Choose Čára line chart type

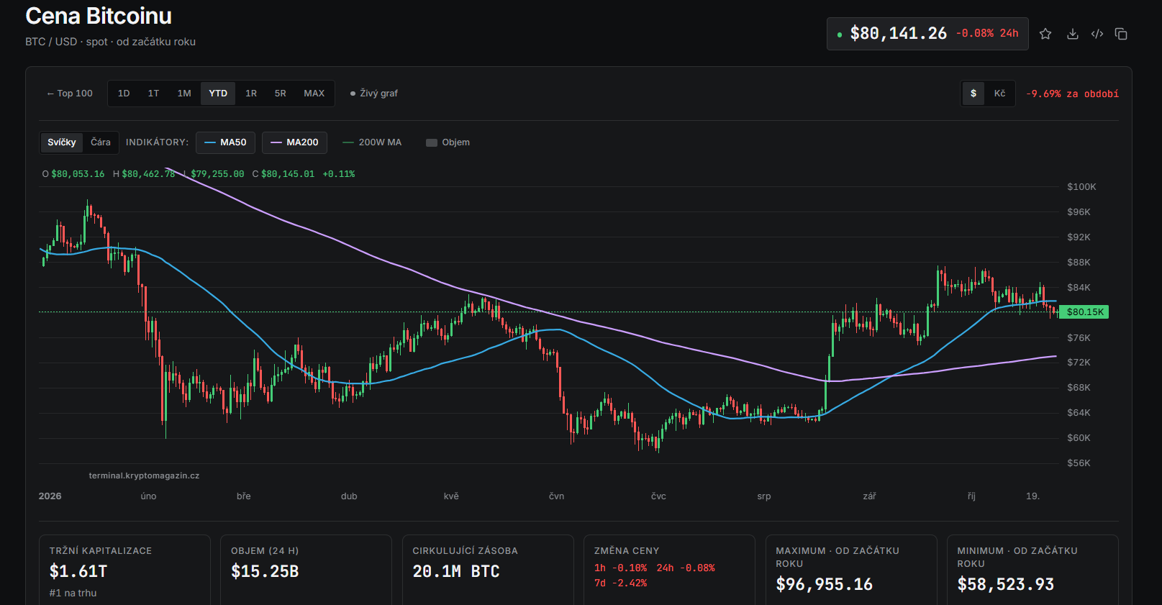[101, 142]
